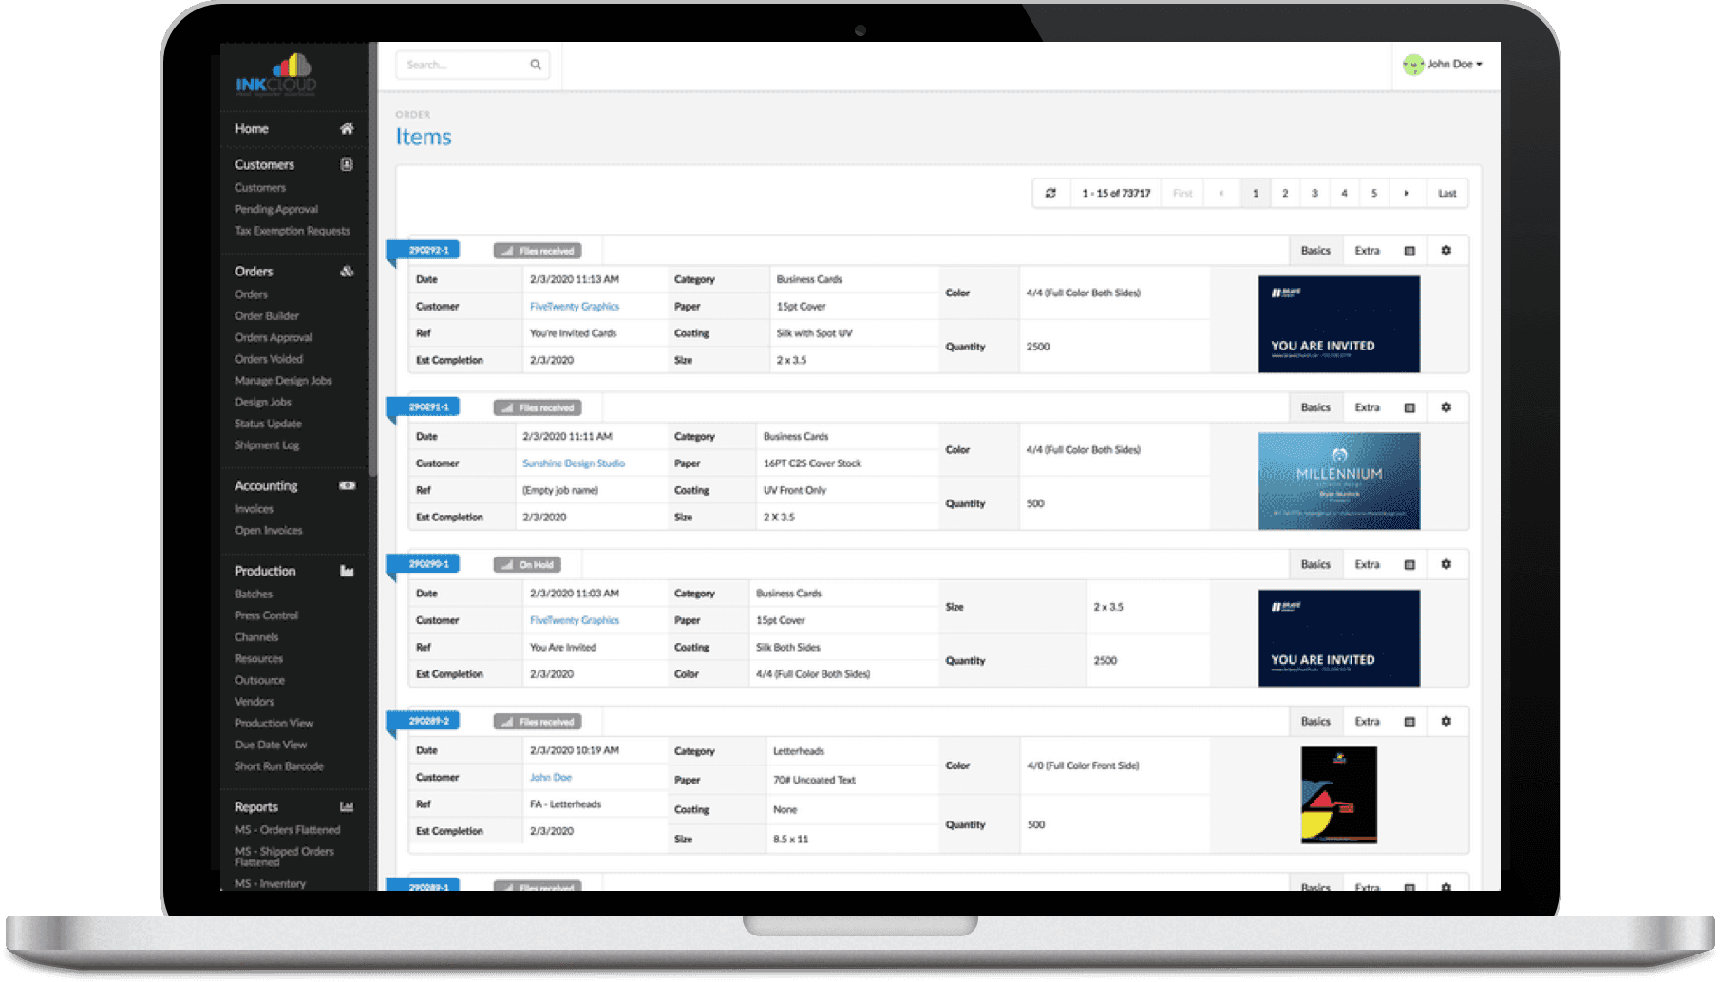Click the Accounting money icon in sidebar

point(347,485)
